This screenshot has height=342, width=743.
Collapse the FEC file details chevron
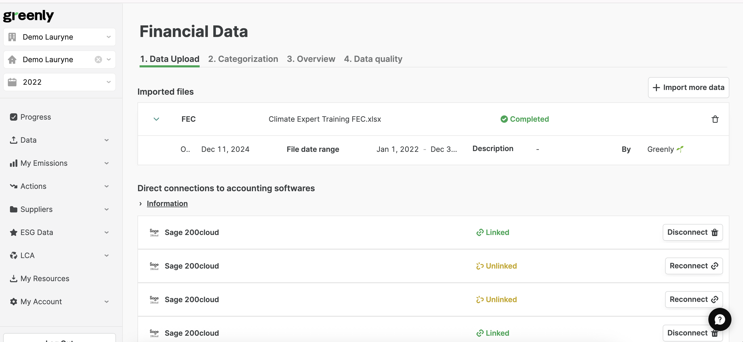pyautogui.click(x=156, y=119)
